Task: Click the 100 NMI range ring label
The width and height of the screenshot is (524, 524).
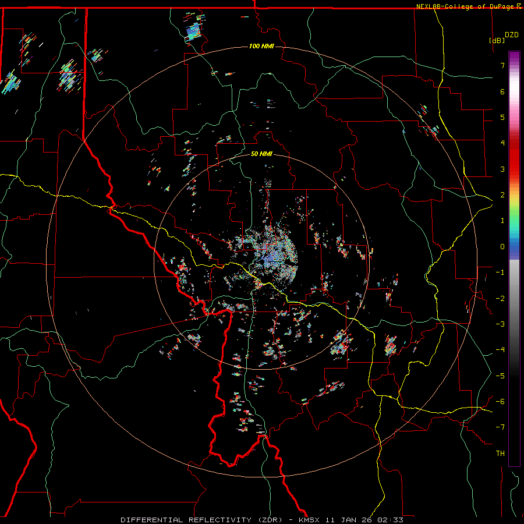Action: [261, 46]
